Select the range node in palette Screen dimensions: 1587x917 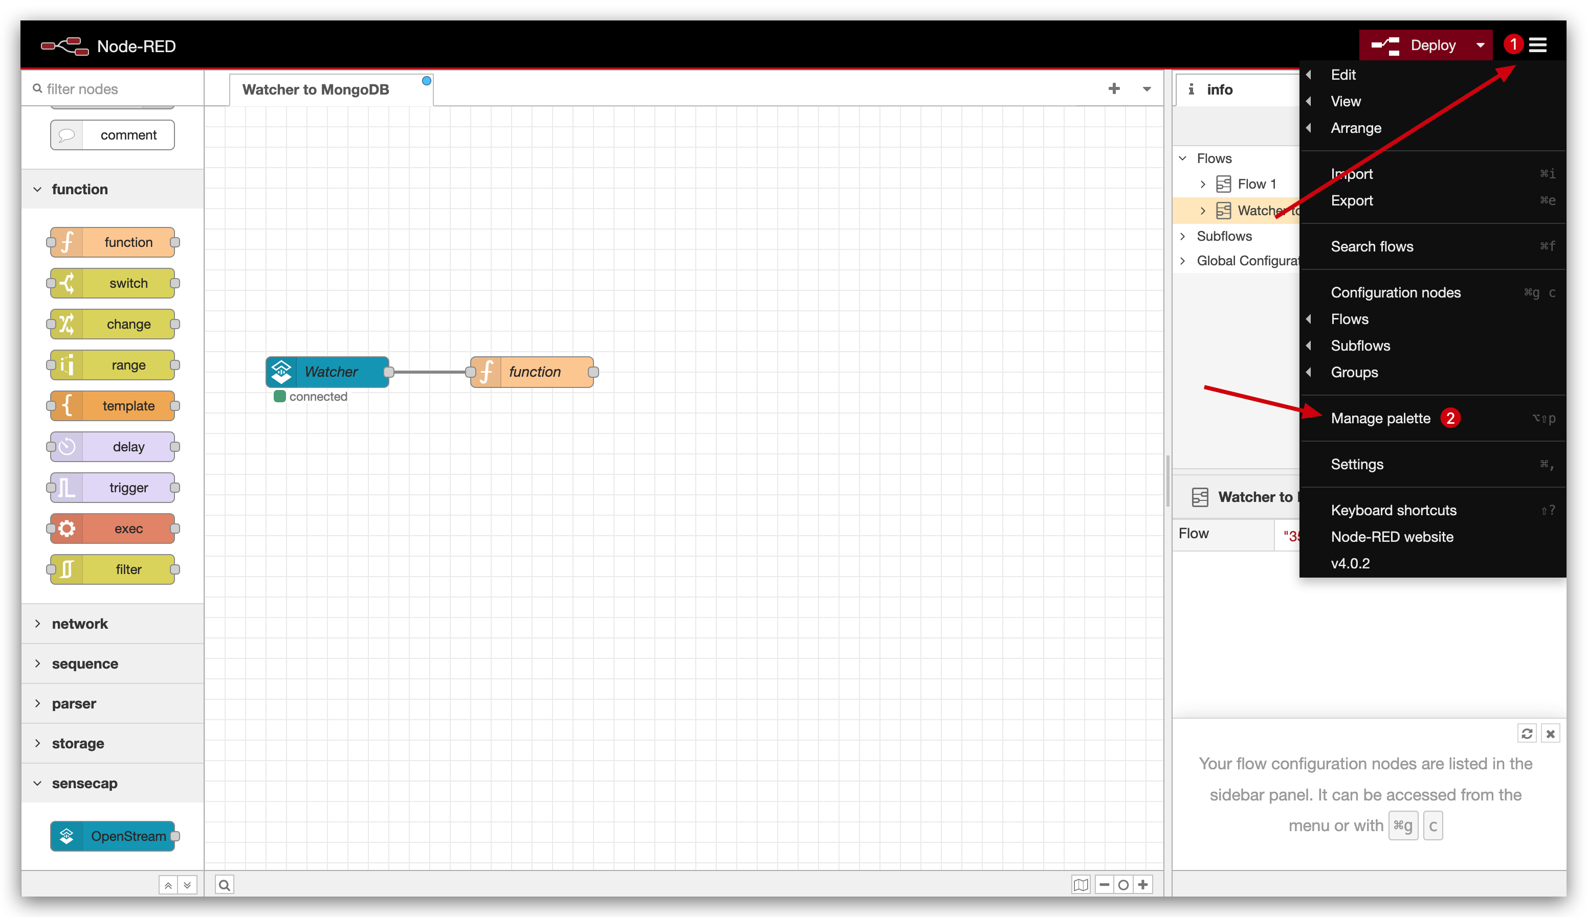tap(113, 365)
